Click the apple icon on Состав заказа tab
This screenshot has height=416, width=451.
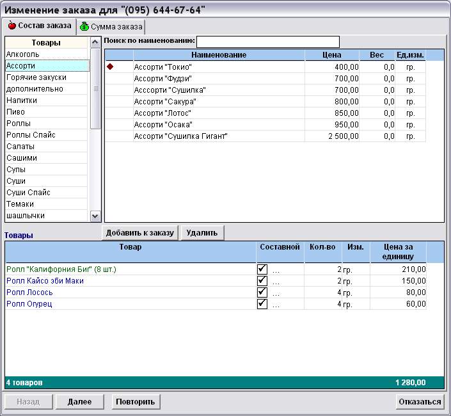coord(12,26)
